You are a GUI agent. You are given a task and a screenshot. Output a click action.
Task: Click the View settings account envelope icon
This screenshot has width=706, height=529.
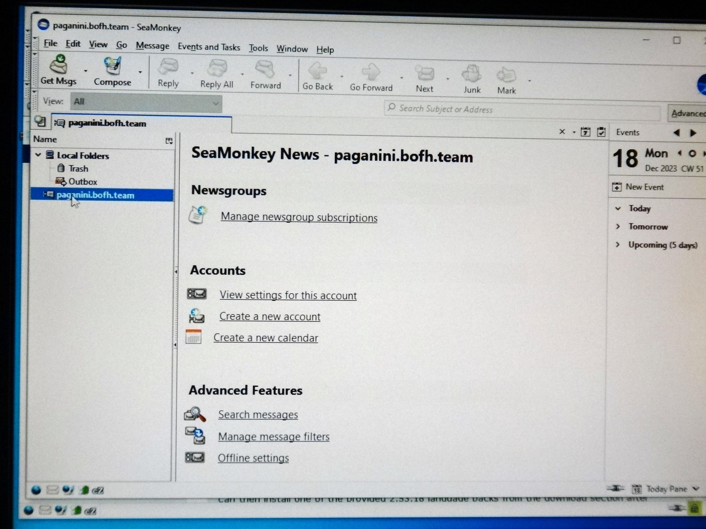(197, 294)
